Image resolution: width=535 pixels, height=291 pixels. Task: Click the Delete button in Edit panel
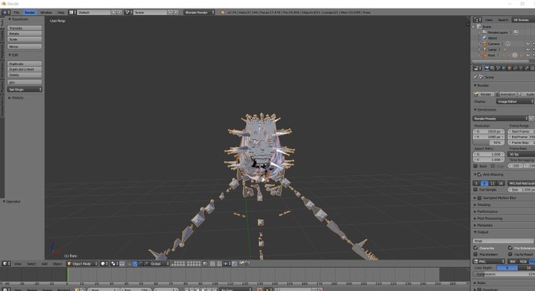pyautogui.click(x=24, y=75)
